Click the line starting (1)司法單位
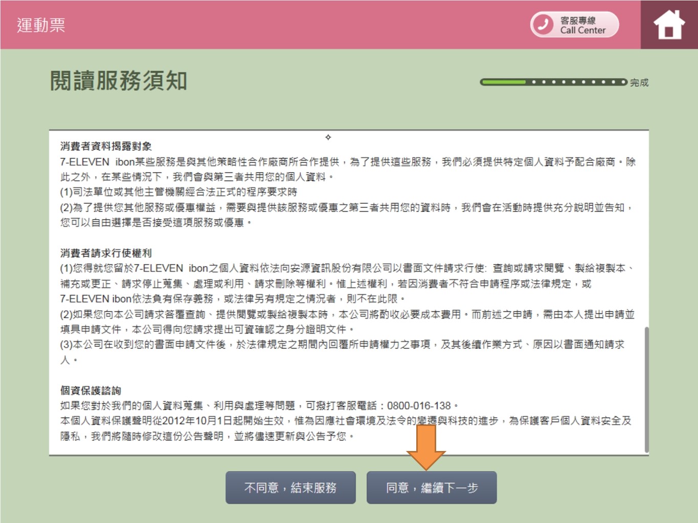Viewport: 698px width, 523px height. pyautogui.click(x=178, y=192)
